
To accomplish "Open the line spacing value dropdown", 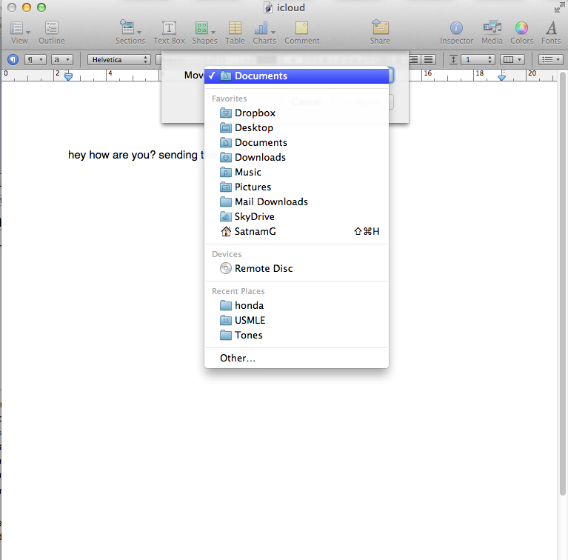I will click(x=478, y=59).
